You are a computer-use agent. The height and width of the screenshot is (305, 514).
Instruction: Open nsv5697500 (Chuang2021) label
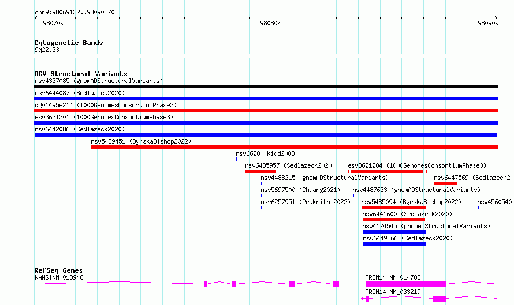[300, 190]
